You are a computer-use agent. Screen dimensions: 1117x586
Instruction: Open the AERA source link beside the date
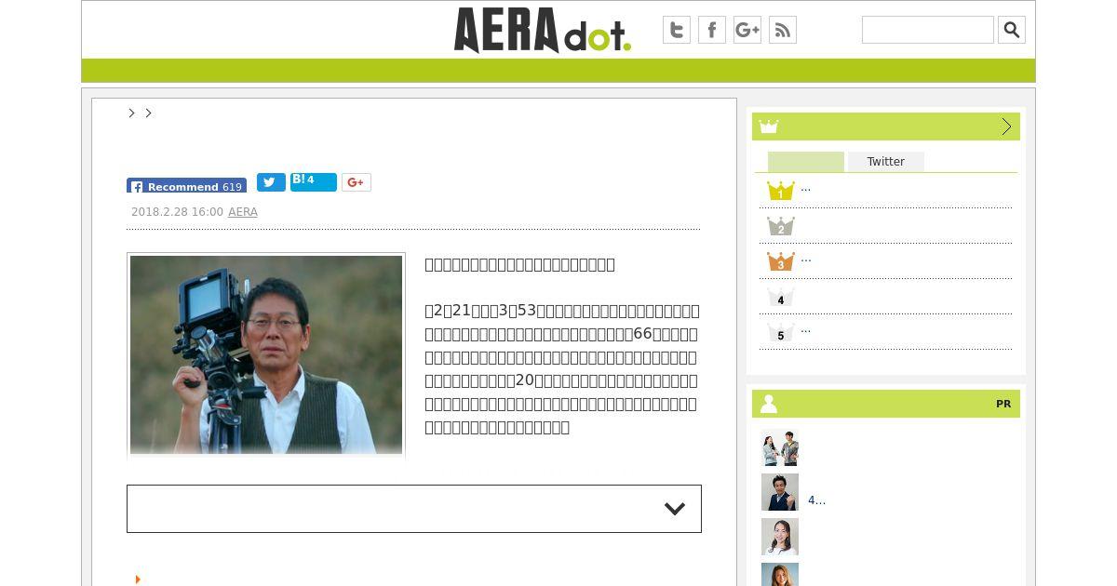[x=243, y=212]
